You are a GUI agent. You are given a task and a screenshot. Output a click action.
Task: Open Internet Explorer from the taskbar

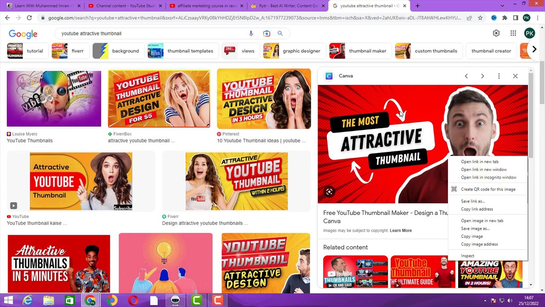[28, 300]
